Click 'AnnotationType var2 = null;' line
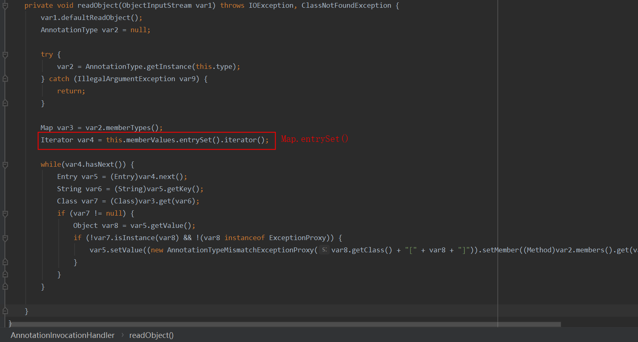Screen dimensions: 638x342 click(x=96, y=30)
